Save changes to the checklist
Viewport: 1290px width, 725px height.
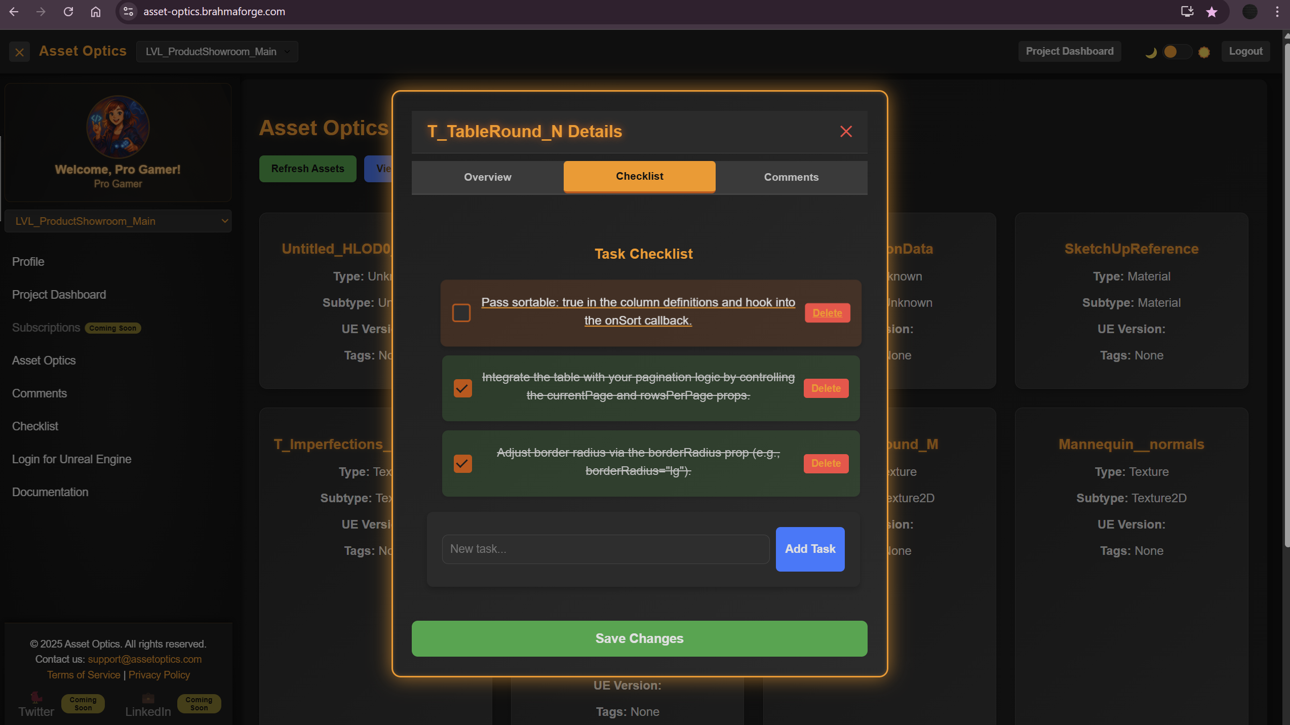[639, 638]
